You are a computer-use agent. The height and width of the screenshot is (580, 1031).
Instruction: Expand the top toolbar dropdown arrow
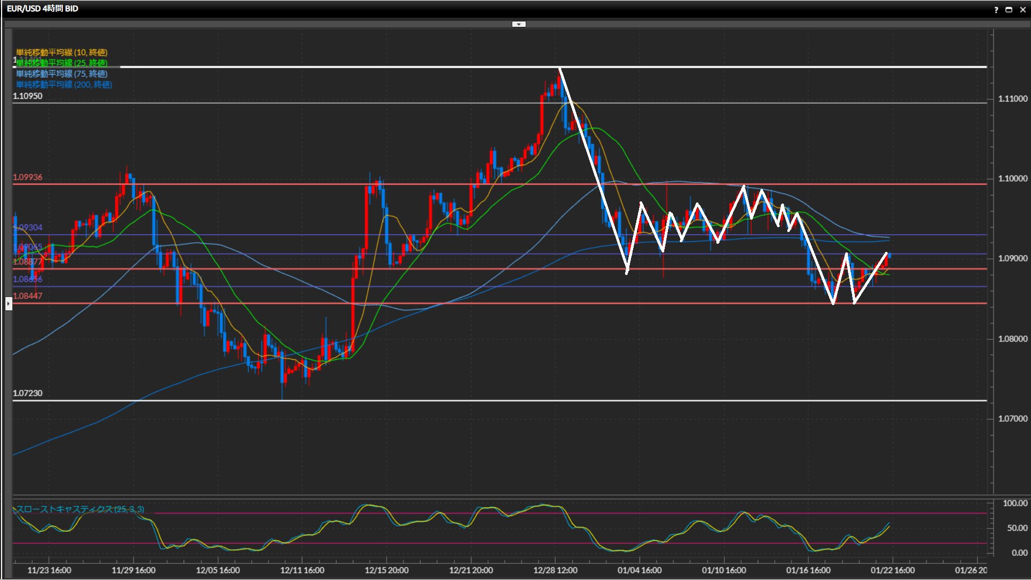[x=519, y=24]
